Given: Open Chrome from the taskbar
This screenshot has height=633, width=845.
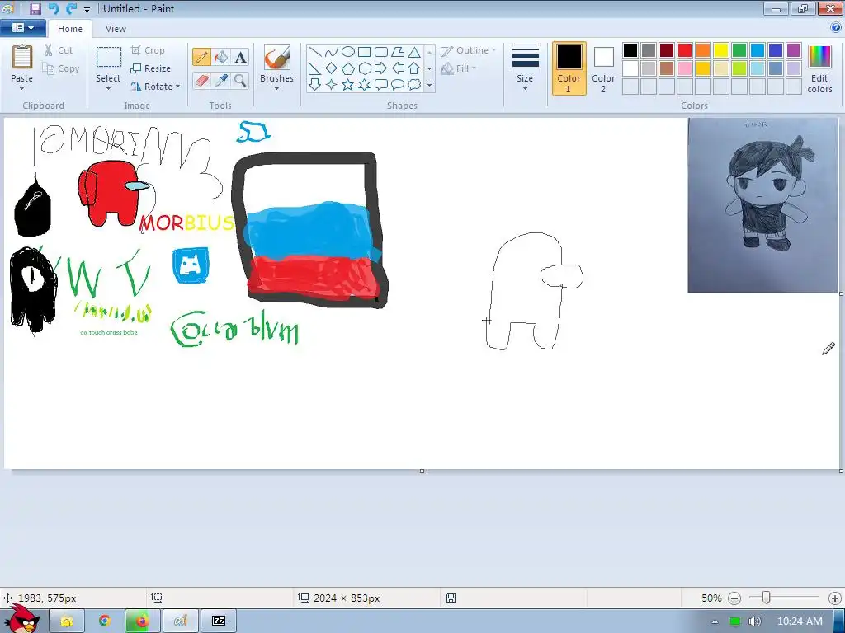Looking at the screenshot, I should pos(105,621).
